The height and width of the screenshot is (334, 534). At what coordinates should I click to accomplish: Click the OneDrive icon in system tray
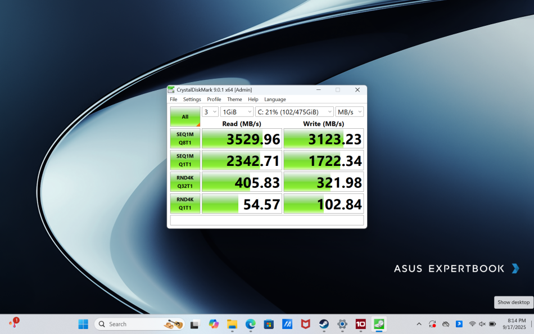pos(446,324)
